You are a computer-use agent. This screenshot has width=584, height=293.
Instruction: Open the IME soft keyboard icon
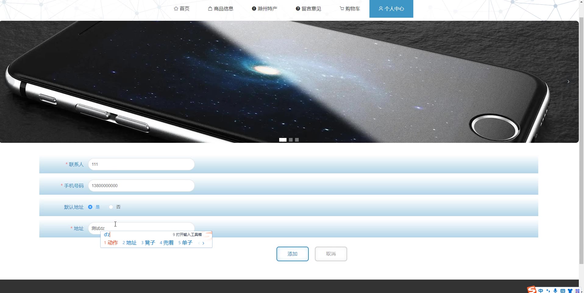pyautogui.click(x=563, y=291)
